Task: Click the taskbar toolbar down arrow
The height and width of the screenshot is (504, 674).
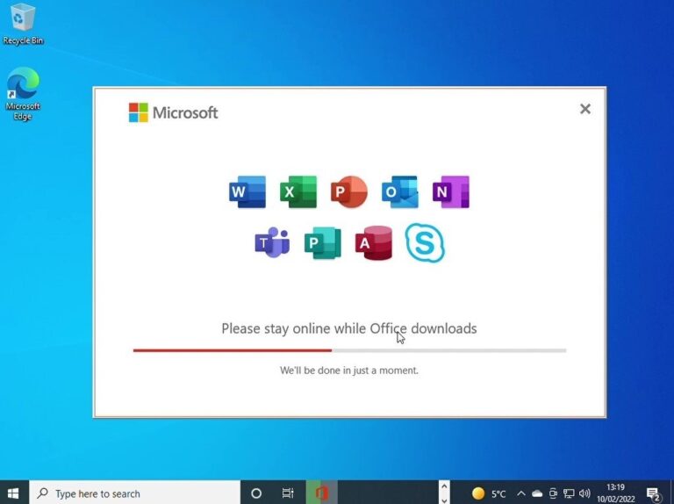Action: click(444, 499)
